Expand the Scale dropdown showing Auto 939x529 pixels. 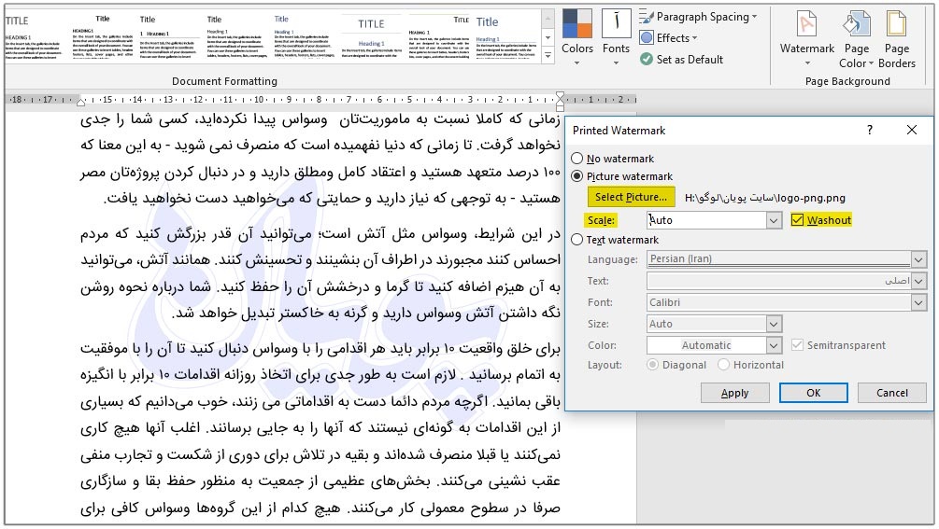(x=774, y=220)
